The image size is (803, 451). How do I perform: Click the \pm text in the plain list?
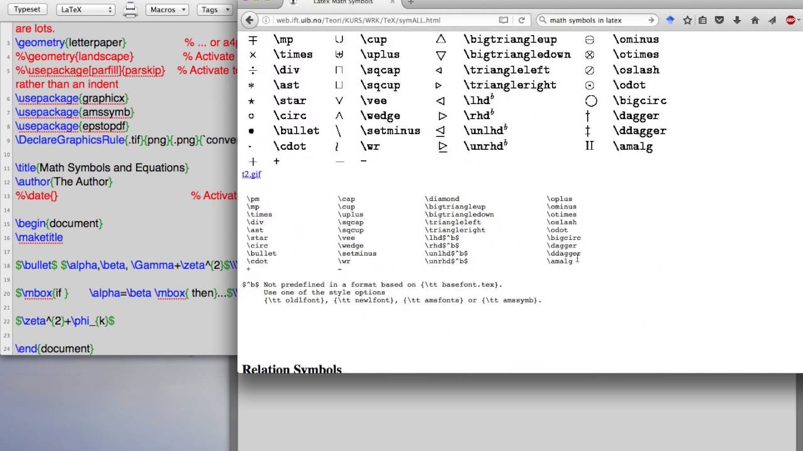click(x=253, y=199)
